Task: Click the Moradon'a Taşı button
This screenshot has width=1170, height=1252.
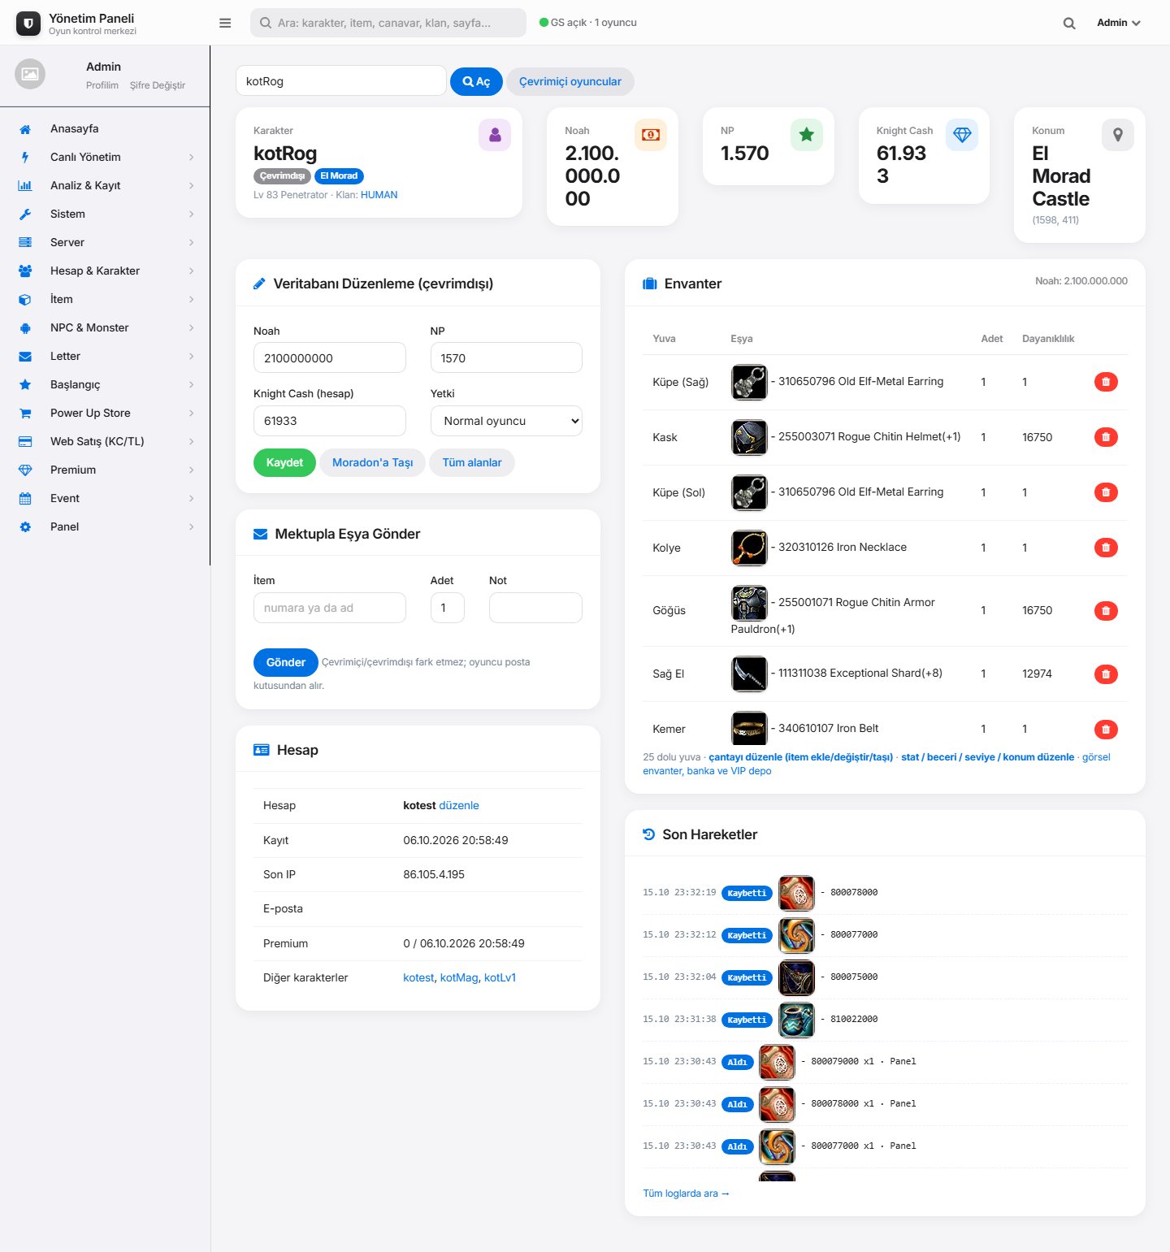Action: tap(372, 462)
